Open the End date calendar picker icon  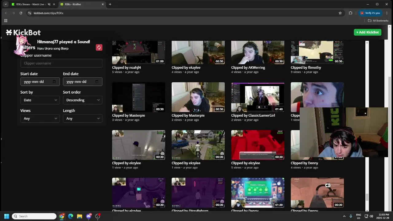(x=97, y=82)
